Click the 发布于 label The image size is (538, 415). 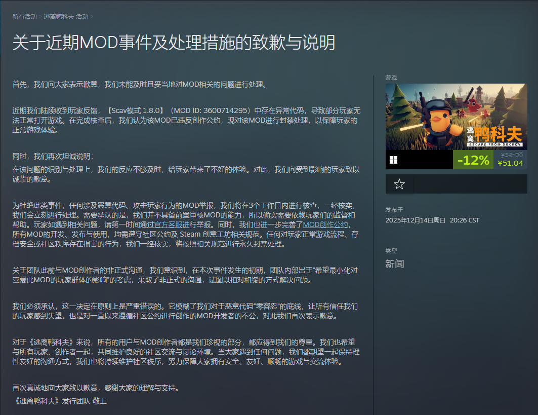[x=394, y=210]
